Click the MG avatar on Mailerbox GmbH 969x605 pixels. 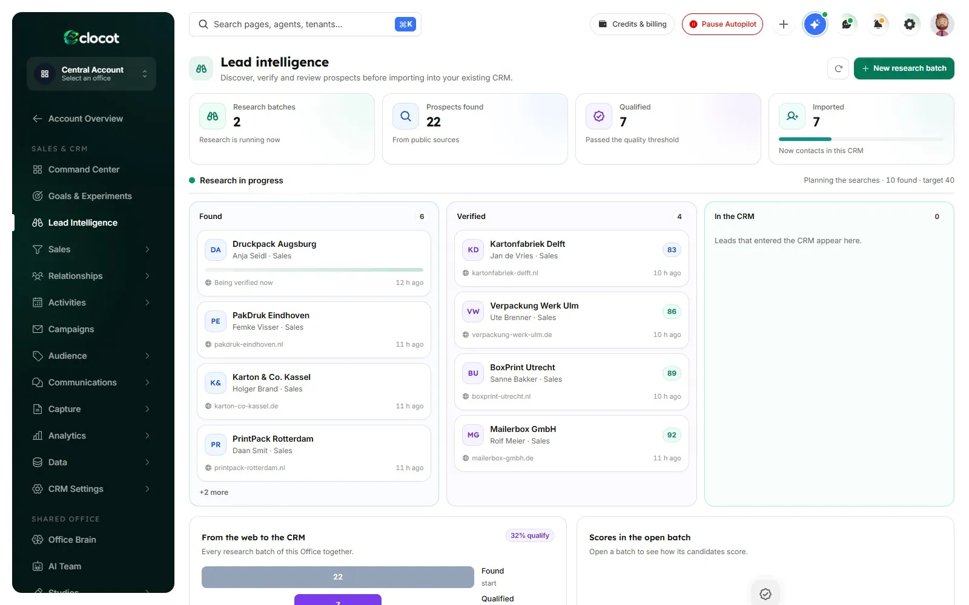pos(473,435)
